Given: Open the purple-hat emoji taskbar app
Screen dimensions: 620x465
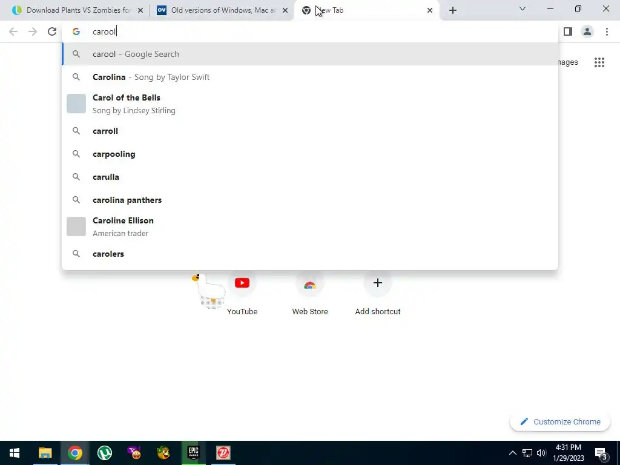Looking at the screenshot, I should point(134,453).
